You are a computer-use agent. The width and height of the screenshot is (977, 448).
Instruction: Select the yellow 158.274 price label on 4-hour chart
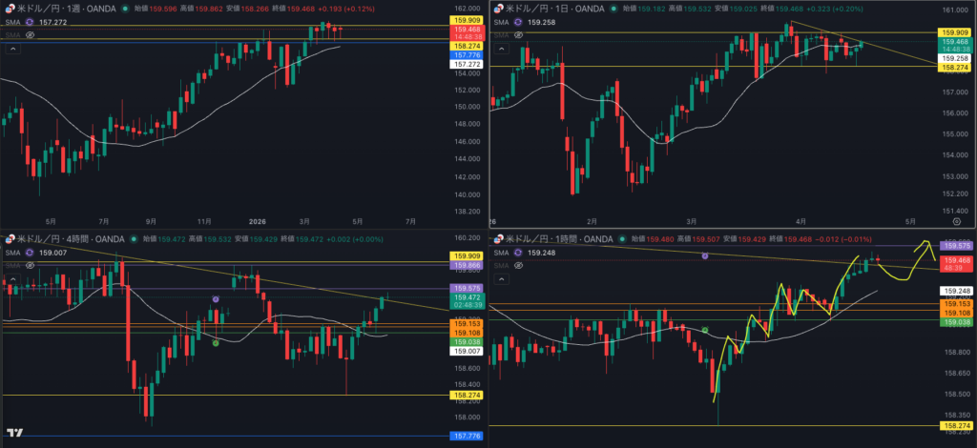(467, 395)
